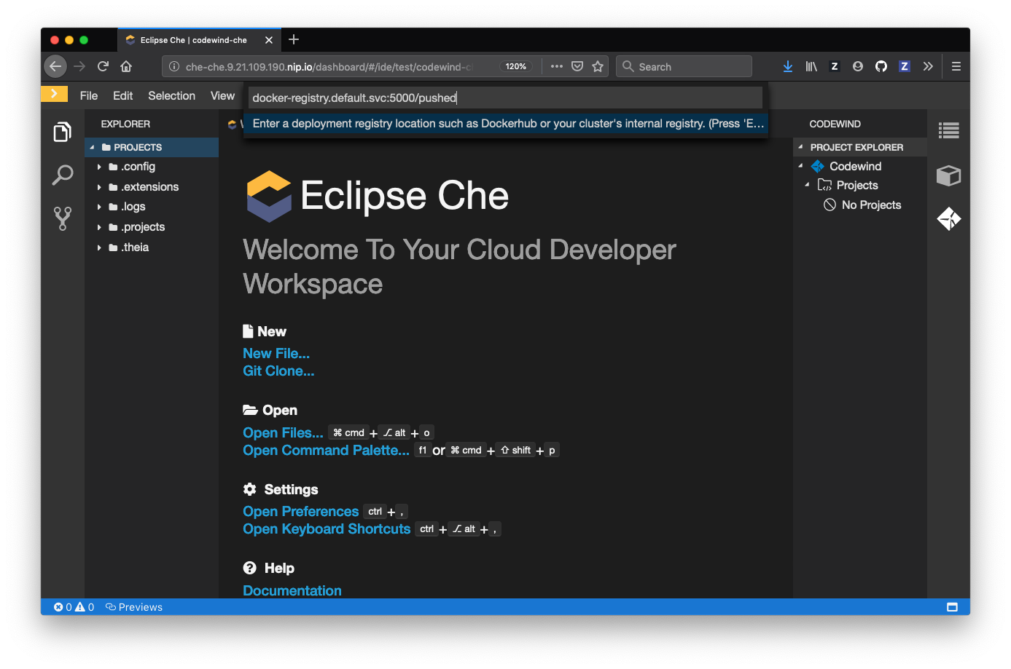
Task: Click the blue Z extension icon
Action: tap(905, 66)
